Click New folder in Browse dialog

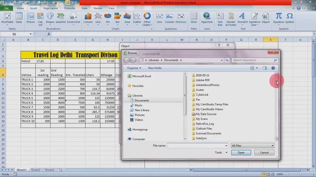click(x=155, y=68)
